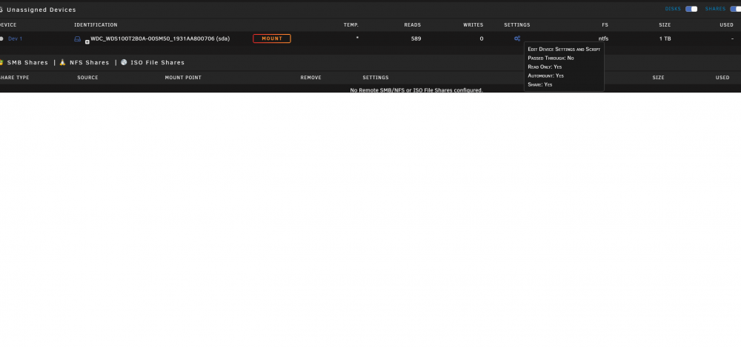
Task: Toggle the Shares switch
Action: (x=736, y=9)
